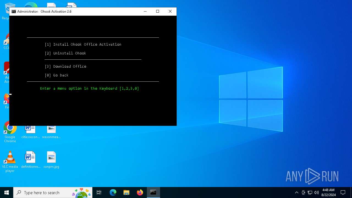Click the Meet Now tray icon
This screenshot has width=352, height=198.
point(303,193)
